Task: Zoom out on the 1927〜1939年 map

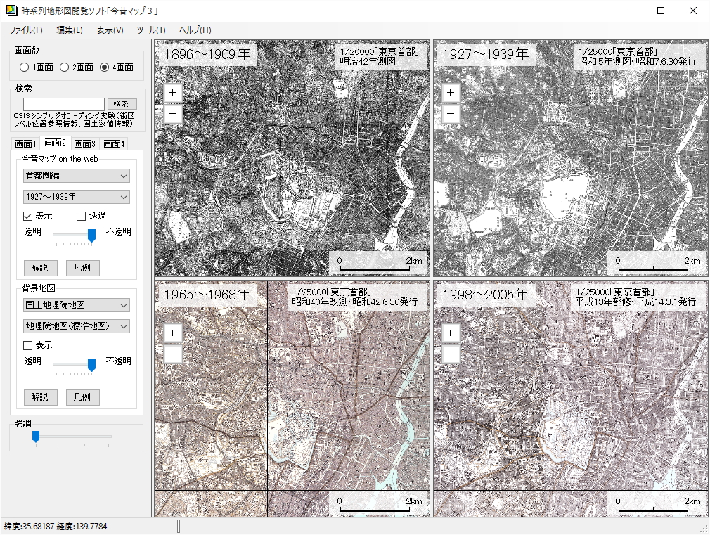Action: 451,113
